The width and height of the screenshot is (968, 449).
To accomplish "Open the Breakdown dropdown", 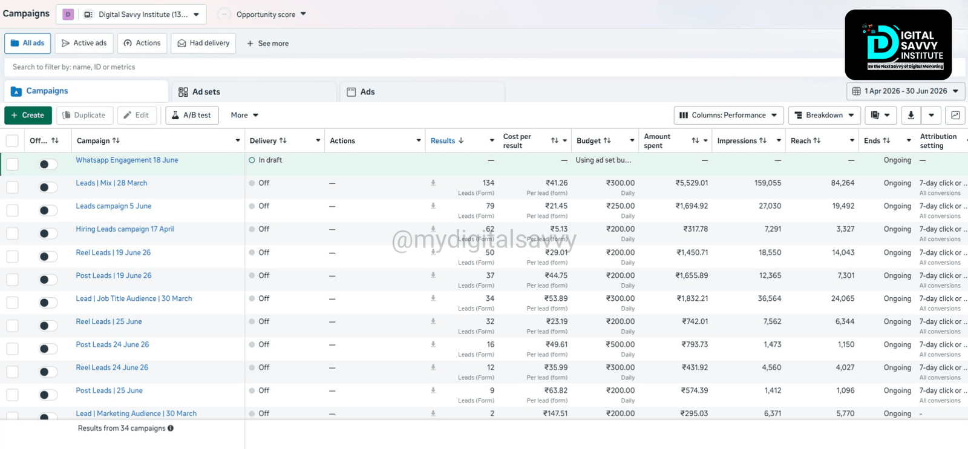I will tap(824, 115).
